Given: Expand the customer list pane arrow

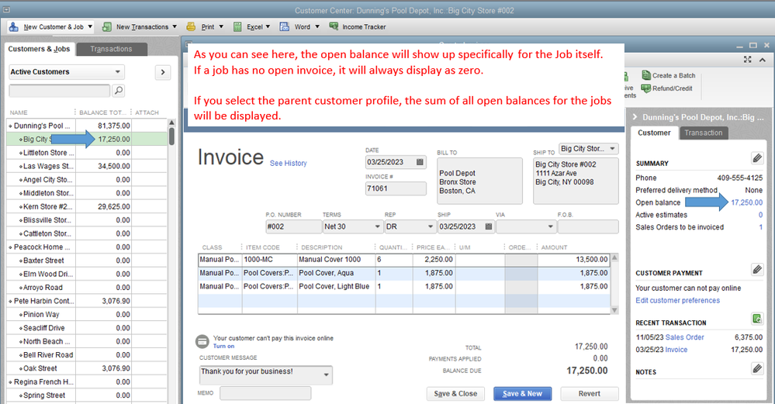Looking at the screenshot, I should tap(163, 72).
